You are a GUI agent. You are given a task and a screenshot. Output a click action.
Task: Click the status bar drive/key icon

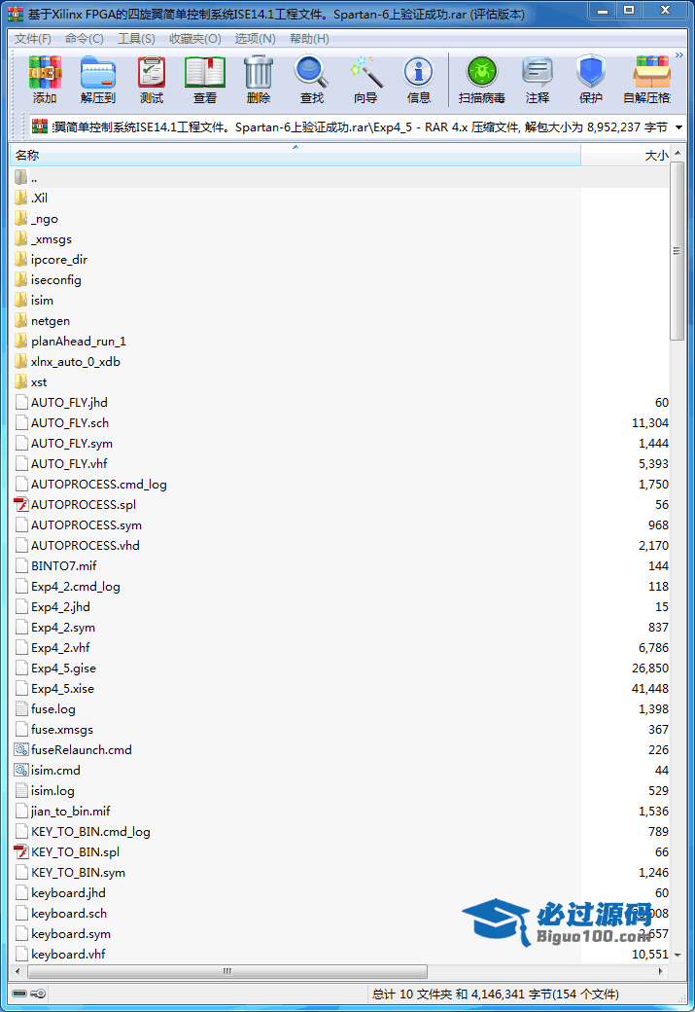(29, 994)
